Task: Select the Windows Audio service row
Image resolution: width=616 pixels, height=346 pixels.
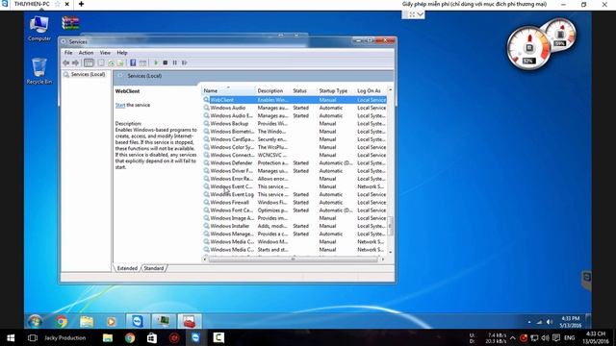Action: [295, 108]
